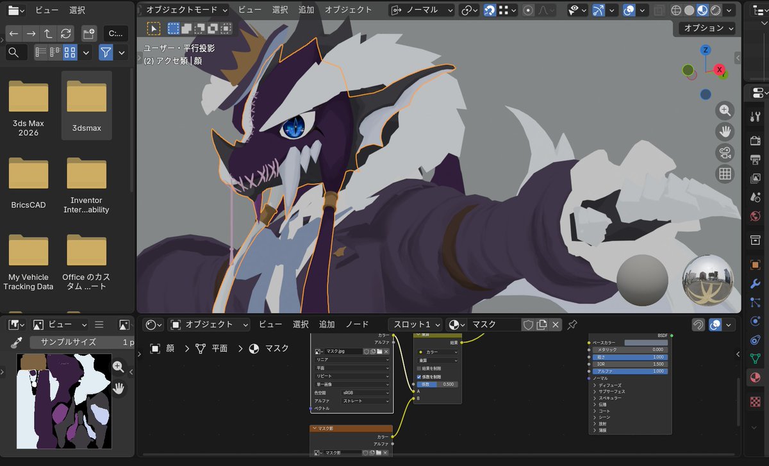The image size is (769, 466).
Task: Open the Render properties tab
Action: click(755, 140)
